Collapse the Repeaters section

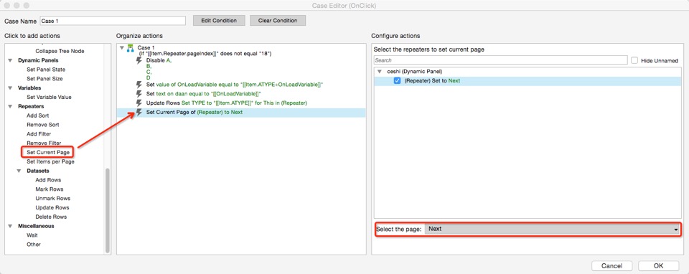(10, 106)
